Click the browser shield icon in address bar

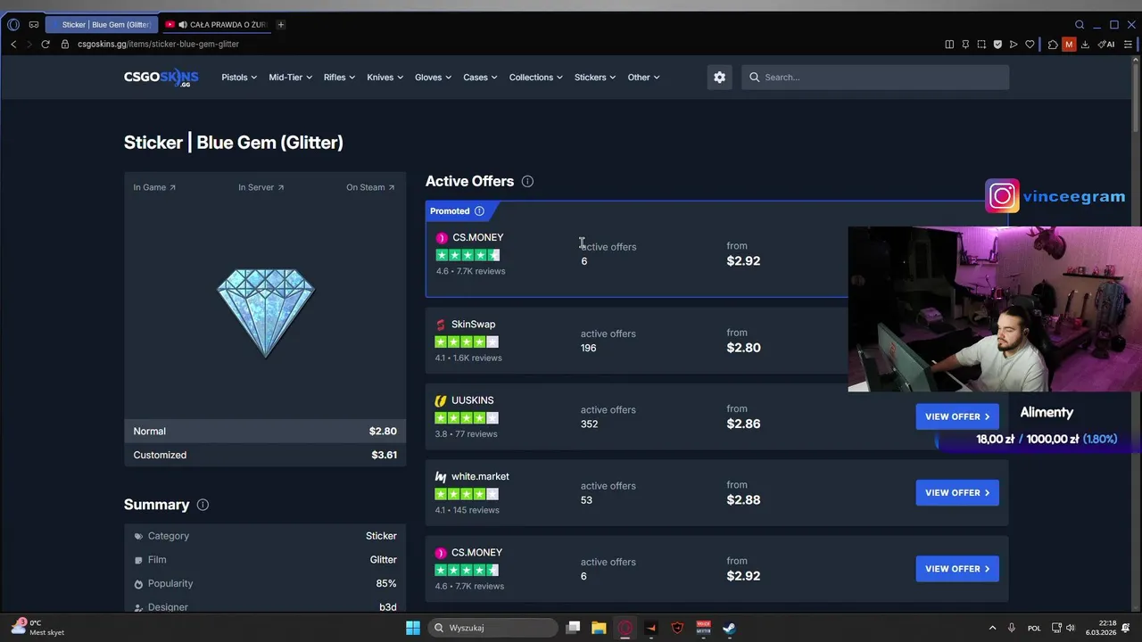(x=997, y=44)
